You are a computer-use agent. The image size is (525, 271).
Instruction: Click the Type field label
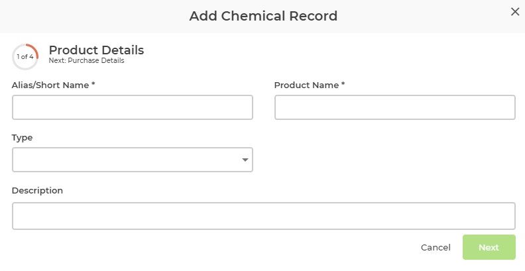[22, 138]
